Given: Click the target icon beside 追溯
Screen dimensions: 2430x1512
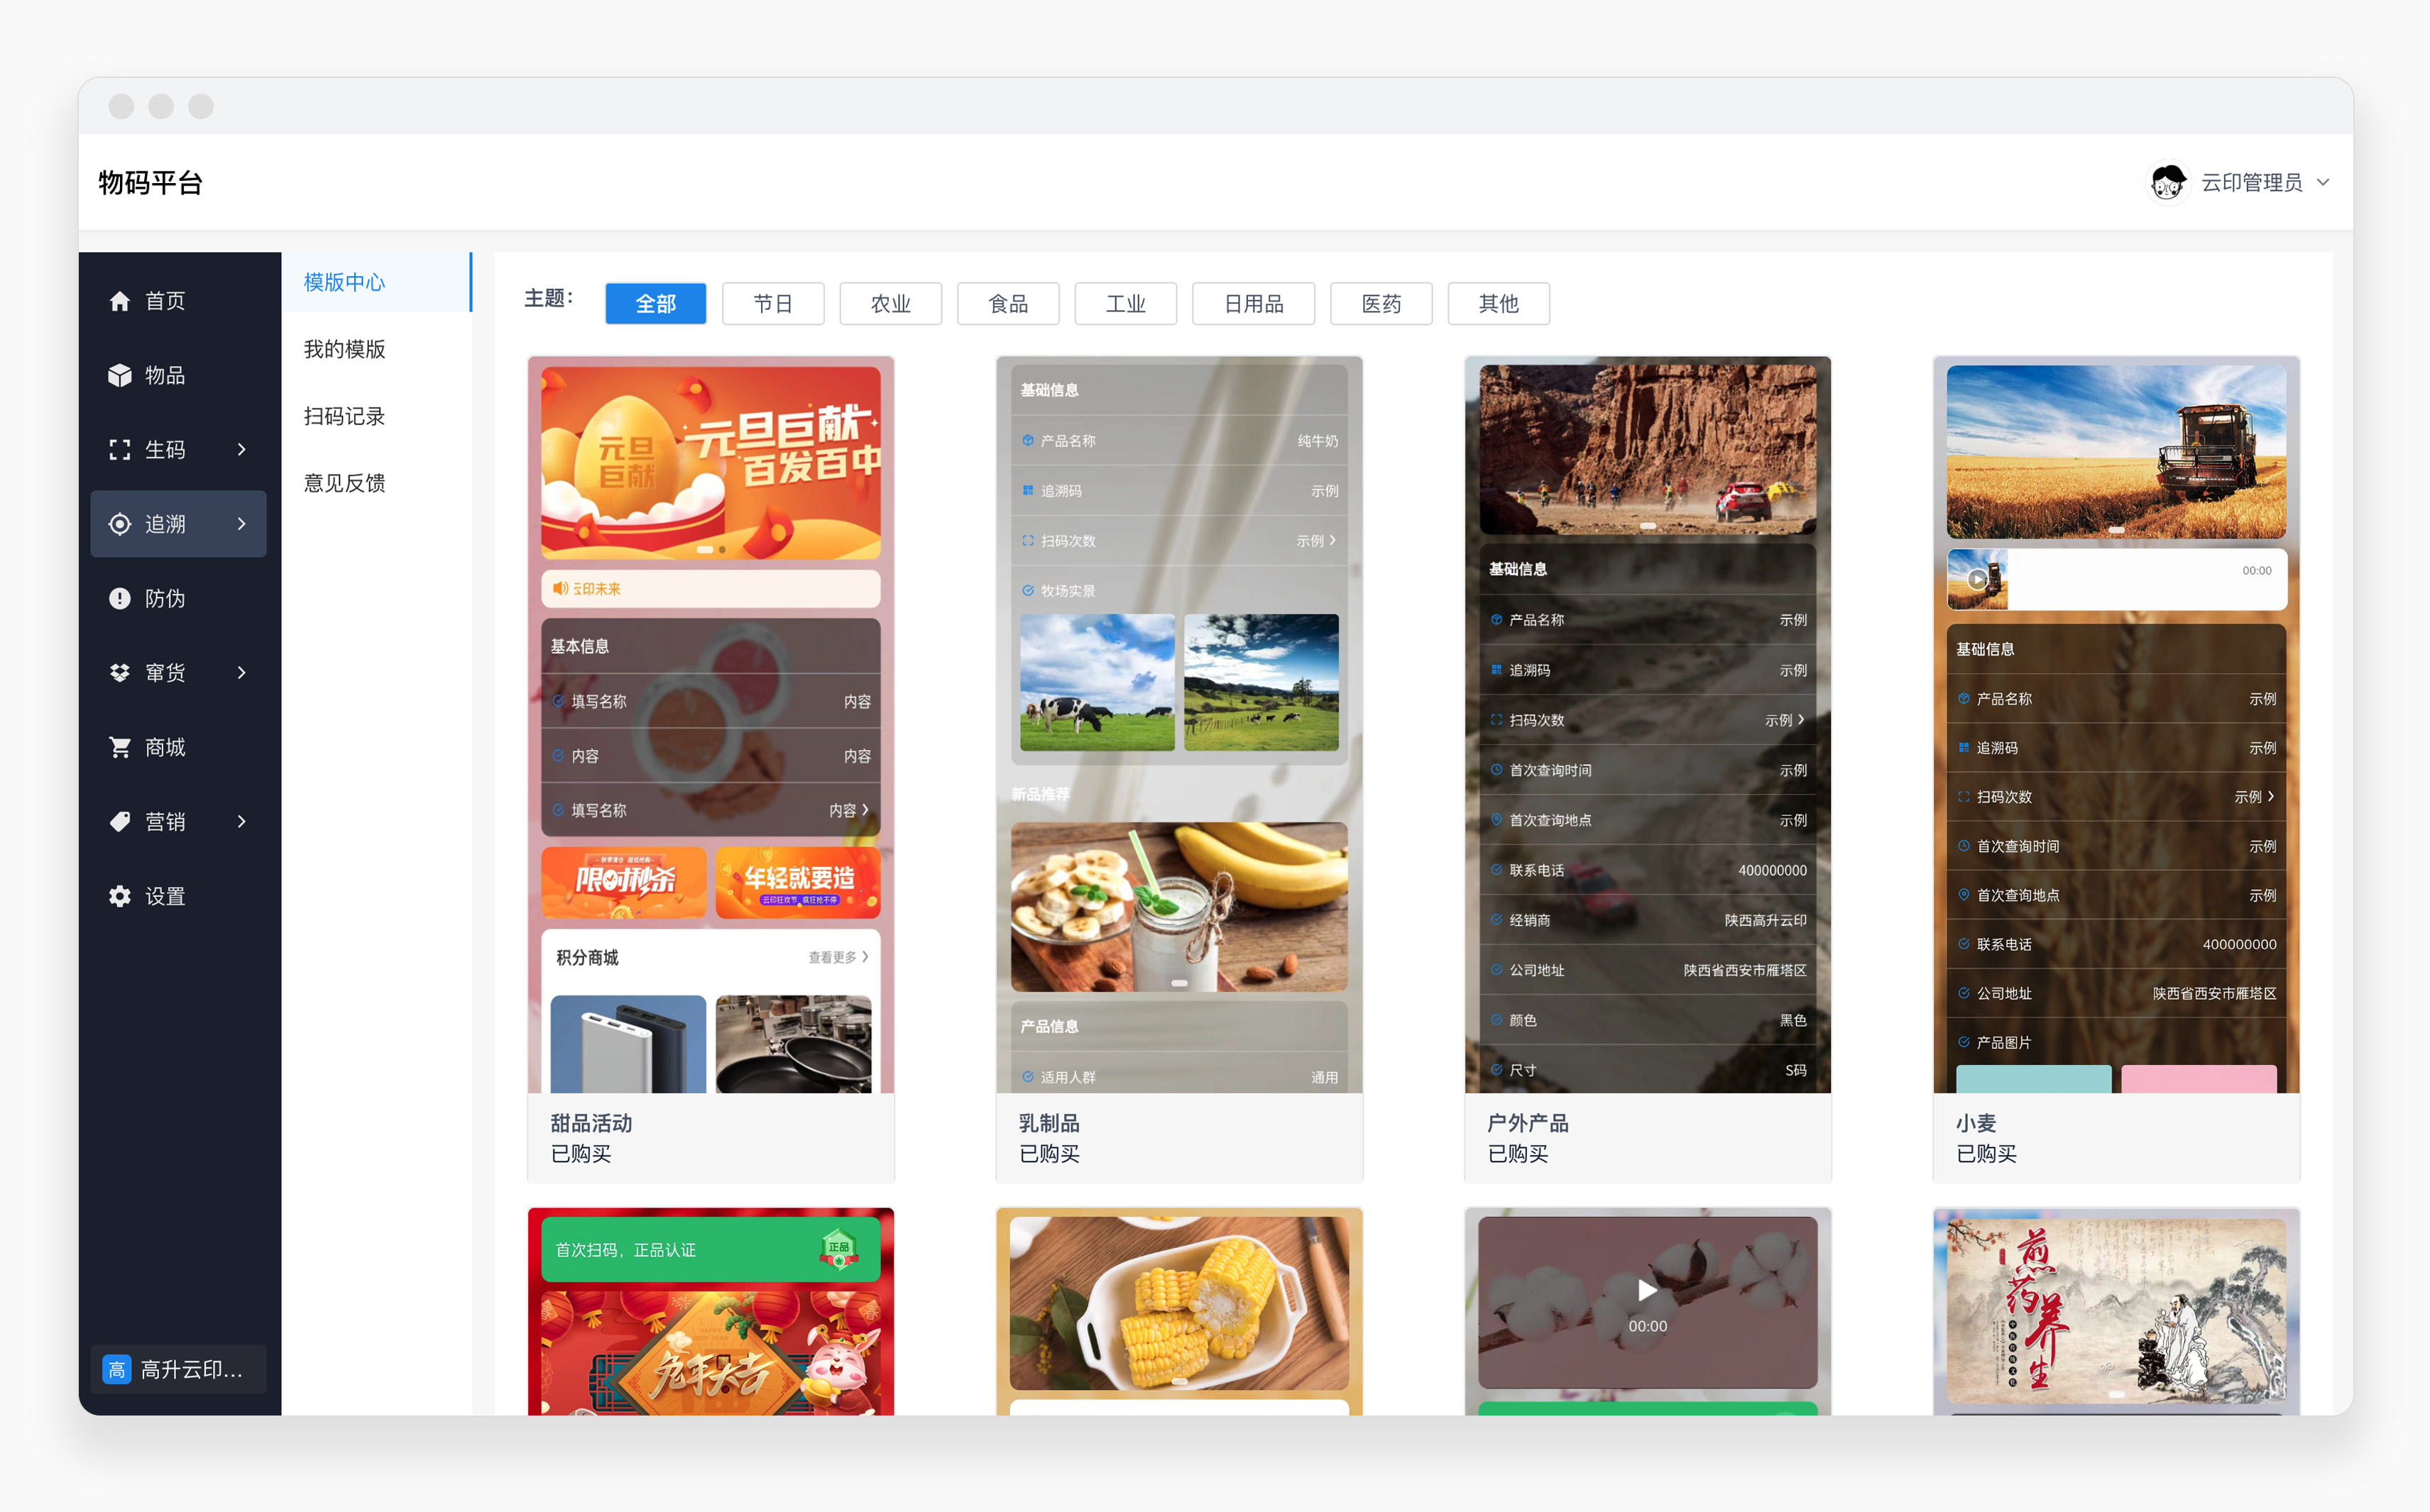Looking at the screenshot, I should [x=120, y=524].
